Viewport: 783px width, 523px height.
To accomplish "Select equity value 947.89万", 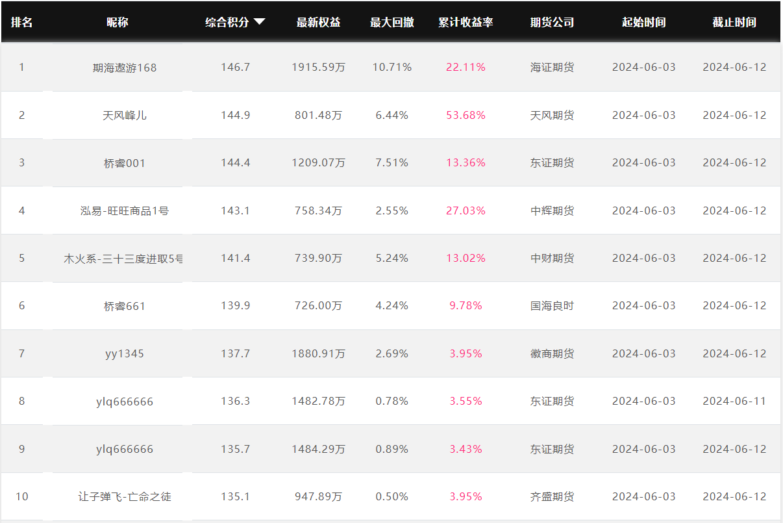I will point(319,496).
